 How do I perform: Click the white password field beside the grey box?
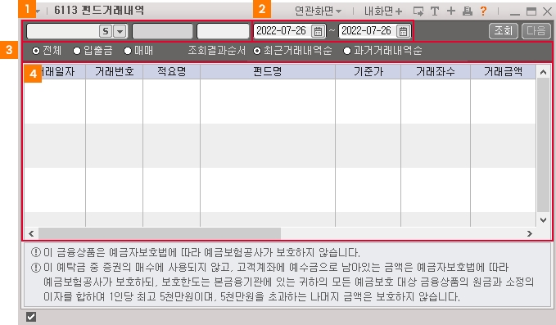(223, 31)
